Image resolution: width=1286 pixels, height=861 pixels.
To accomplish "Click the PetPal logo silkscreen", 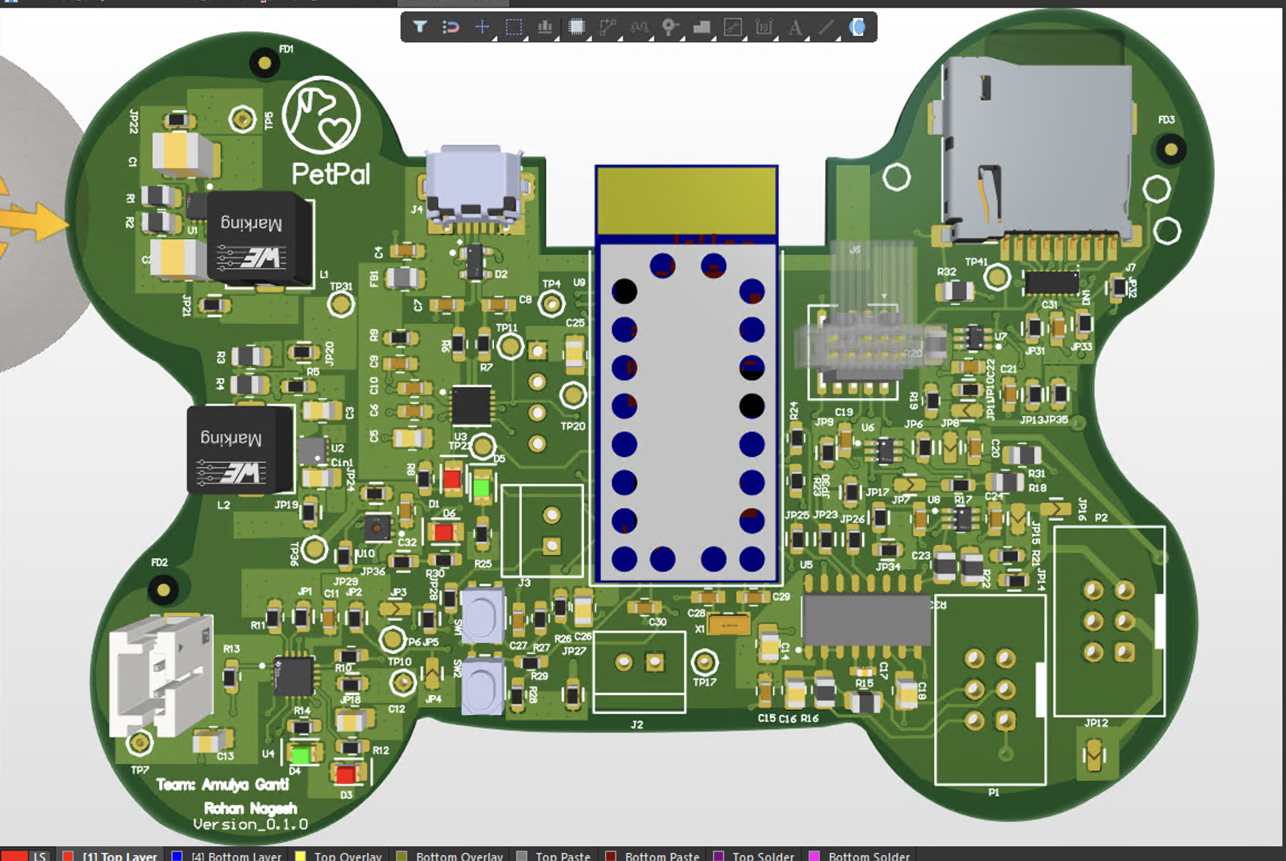I will (321, 115).
